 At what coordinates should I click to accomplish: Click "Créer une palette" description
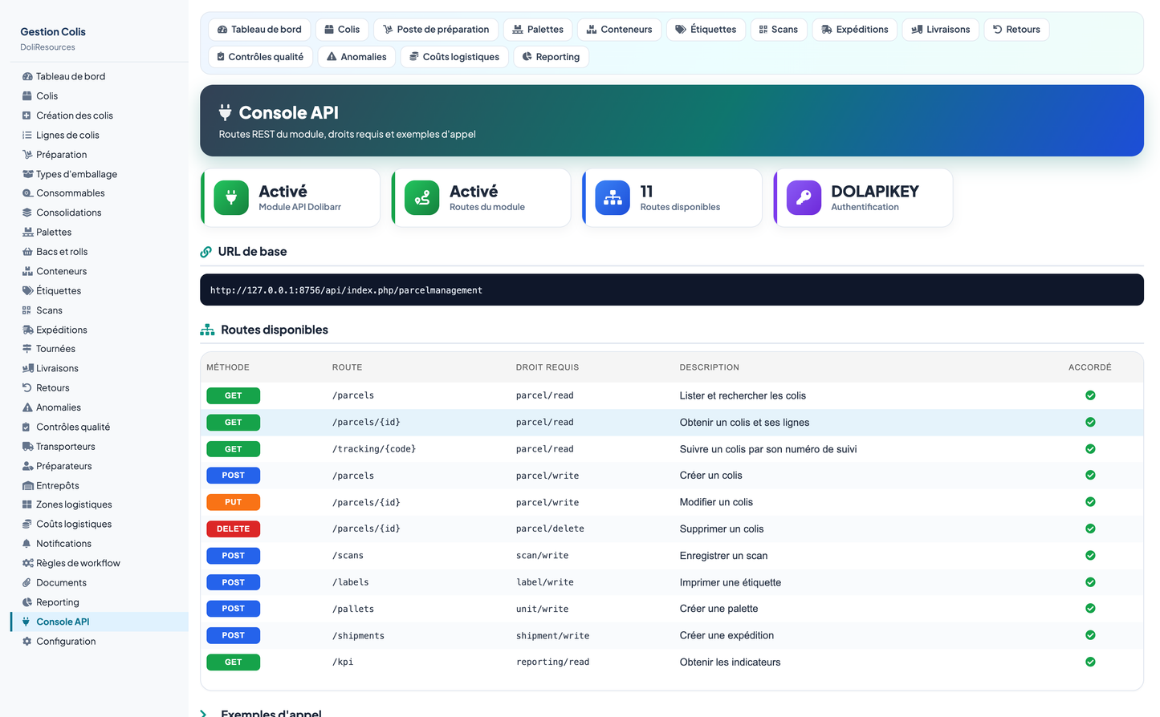(718, 609)
